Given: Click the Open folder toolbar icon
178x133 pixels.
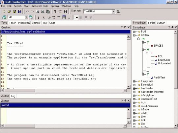Looking at the screenshot, I should pyautogui.click(x=9, y=11).
